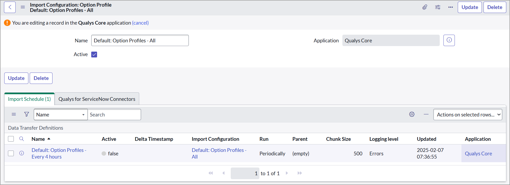Open the Name search field dropdown
This screenshot has height=185, width=510.
pyautogui.click(x=60, y=115)
